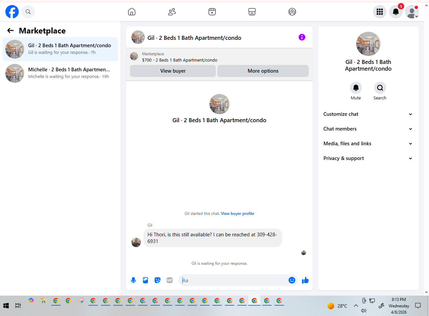This screenshot has width=429, height=316.
Task: Open the pen workspace tray icon
Action: coord(381,306)
